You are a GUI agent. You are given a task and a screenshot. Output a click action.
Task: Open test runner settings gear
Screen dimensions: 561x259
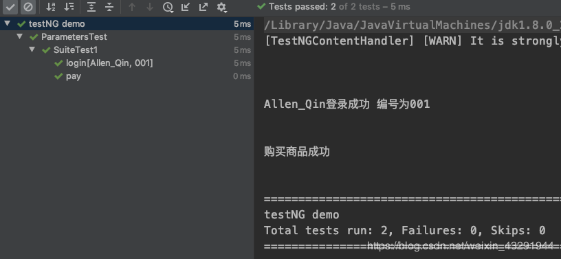[x=222, y=7]
